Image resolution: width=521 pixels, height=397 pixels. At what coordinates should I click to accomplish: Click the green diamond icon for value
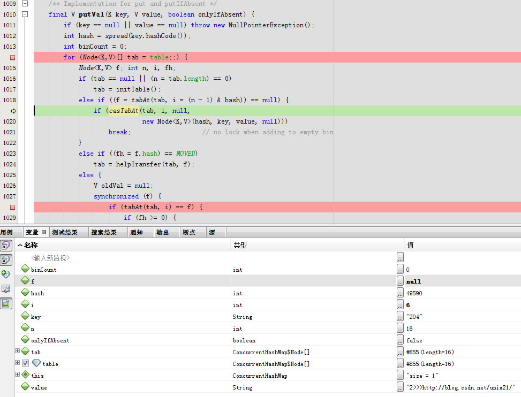(x=25, y=386)
